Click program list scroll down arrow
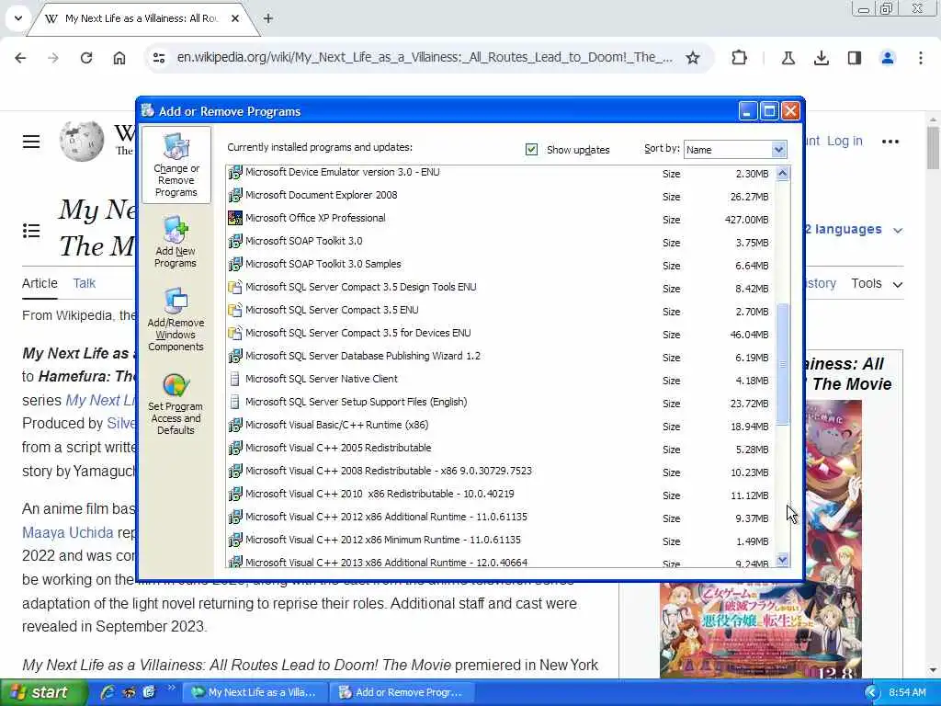Viewport: 941px width, 706px height. 783,560
